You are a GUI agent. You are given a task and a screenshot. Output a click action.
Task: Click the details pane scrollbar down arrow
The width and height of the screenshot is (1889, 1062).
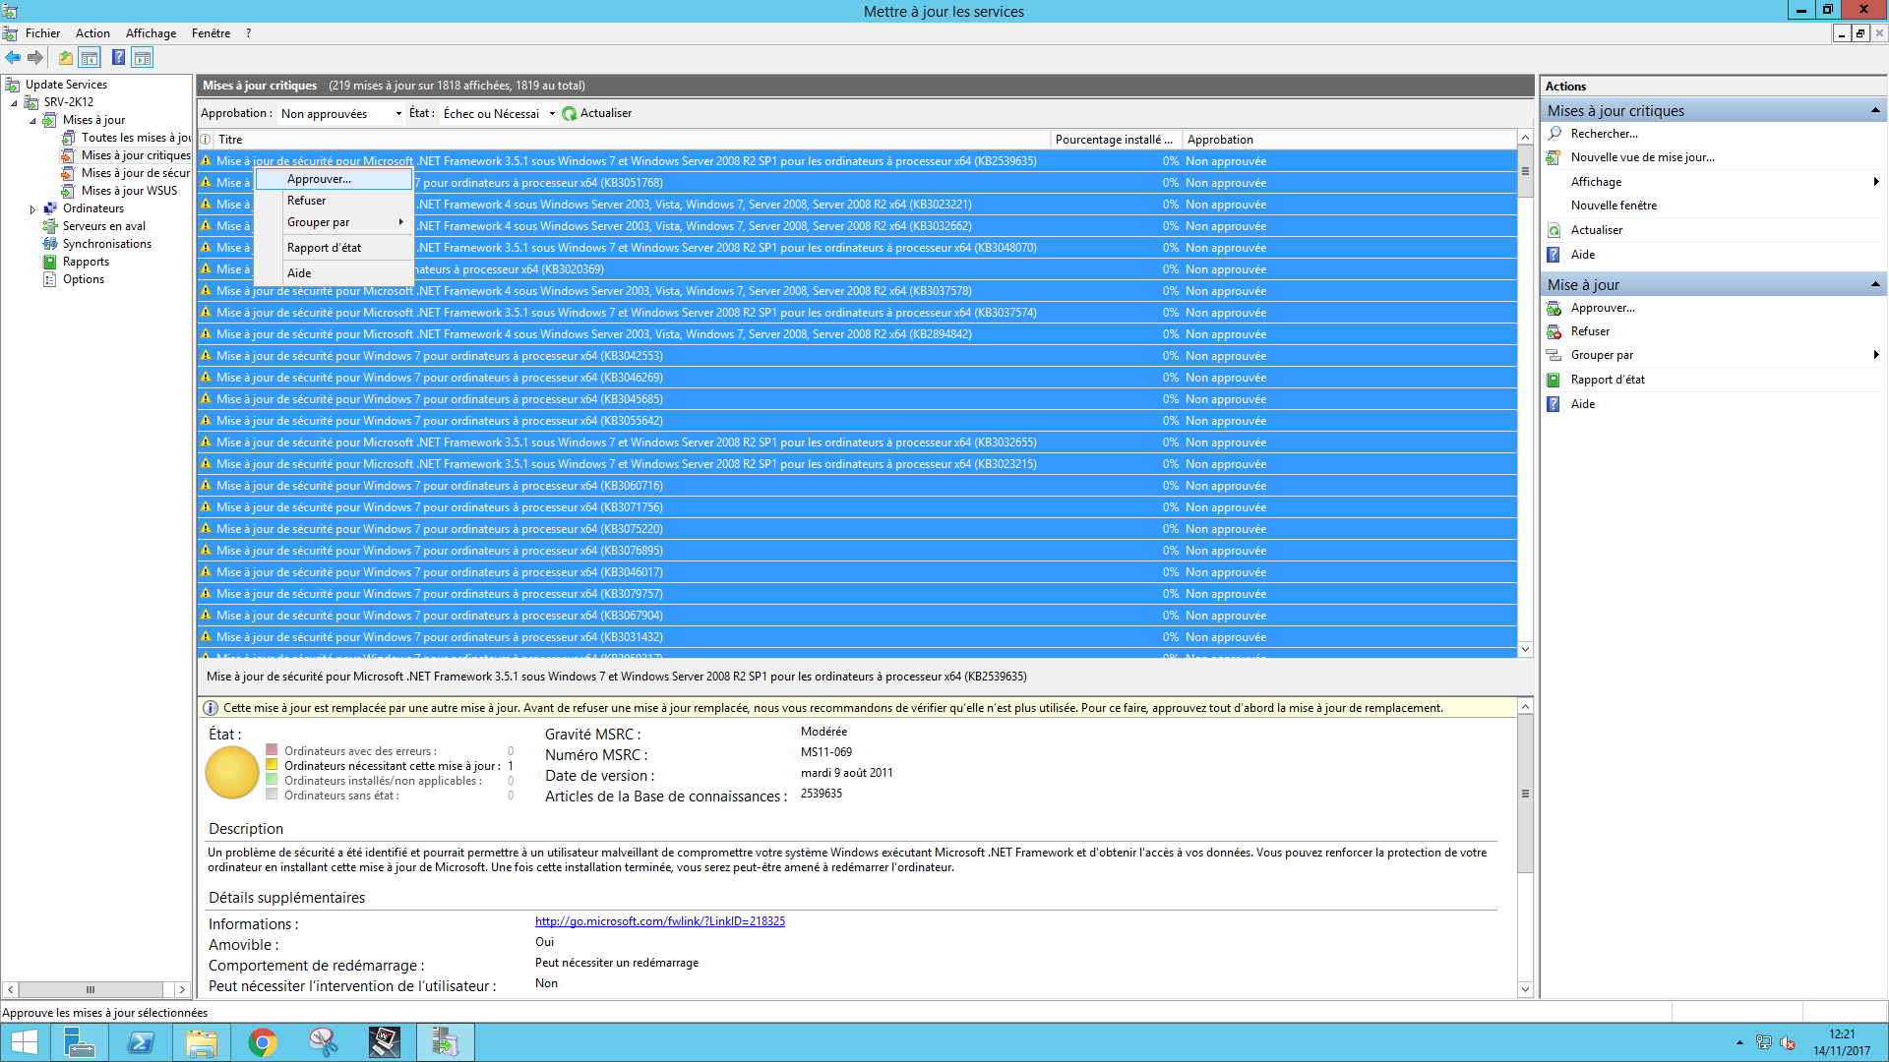[x=1526, y=990]
